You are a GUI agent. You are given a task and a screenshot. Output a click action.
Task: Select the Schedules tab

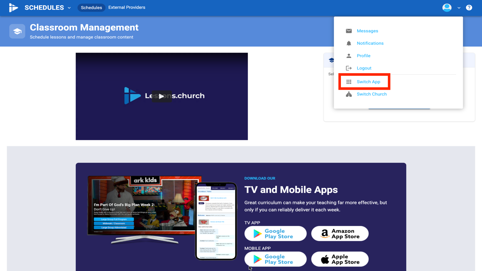tap(91, 8)
